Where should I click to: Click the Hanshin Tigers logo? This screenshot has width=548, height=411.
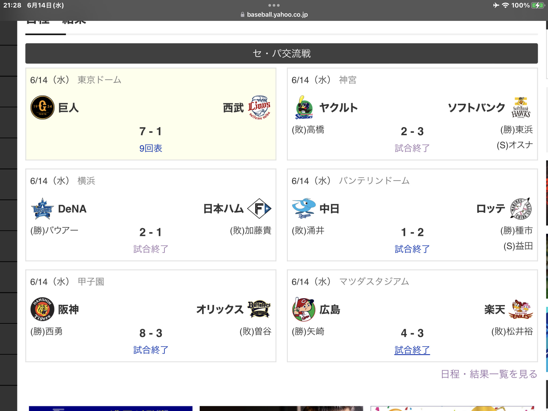pos(42,310)
